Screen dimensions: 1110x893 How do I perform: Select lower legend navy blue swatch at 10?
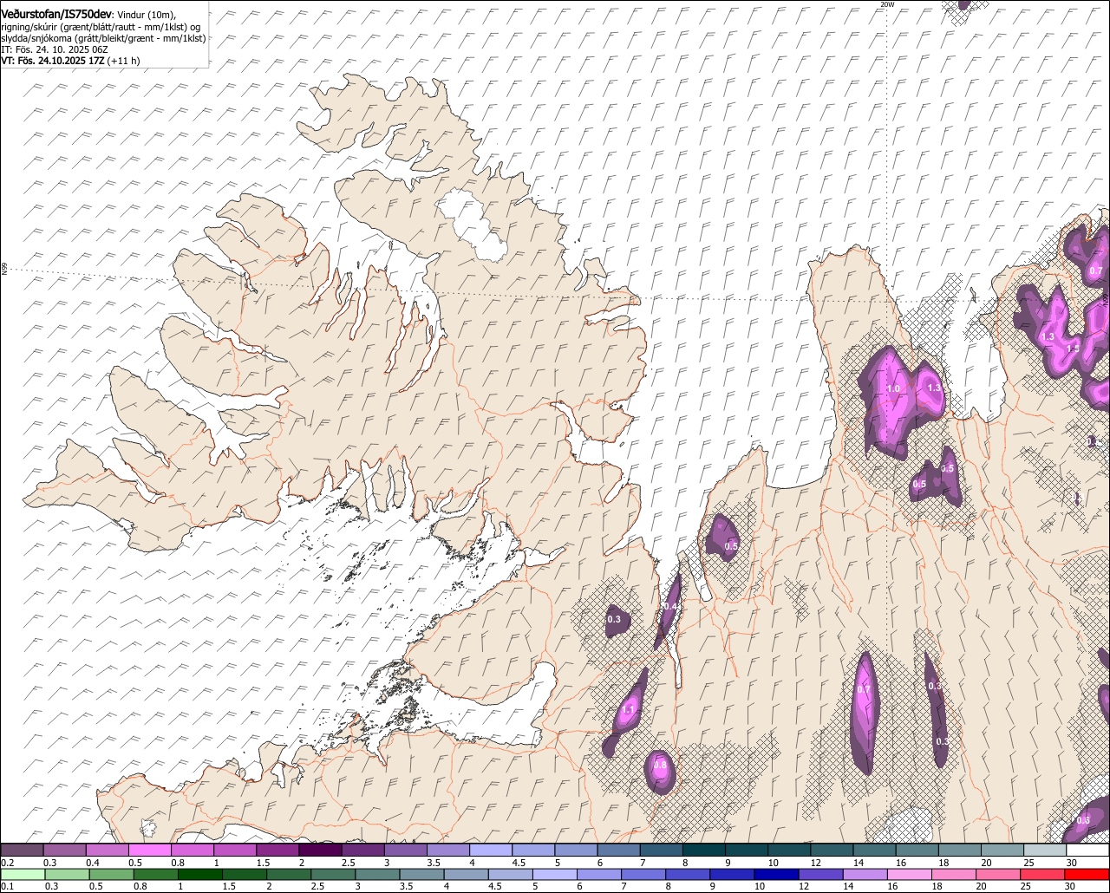click(x=775, y=875)
